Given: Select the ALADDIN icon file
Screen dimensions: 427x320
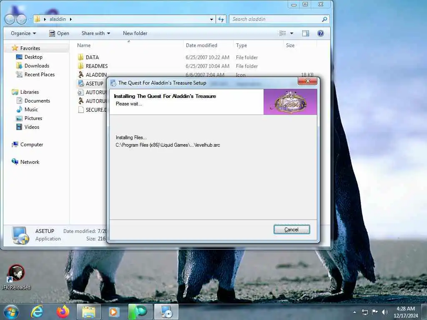Looking at the screenshot, I should (x=96, y=75).
